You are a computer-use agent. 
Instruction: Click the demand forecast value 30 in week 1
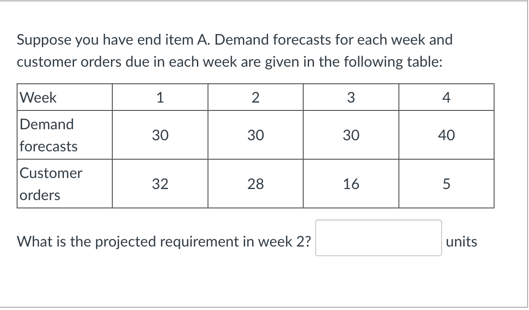click(x=160, y=135)
